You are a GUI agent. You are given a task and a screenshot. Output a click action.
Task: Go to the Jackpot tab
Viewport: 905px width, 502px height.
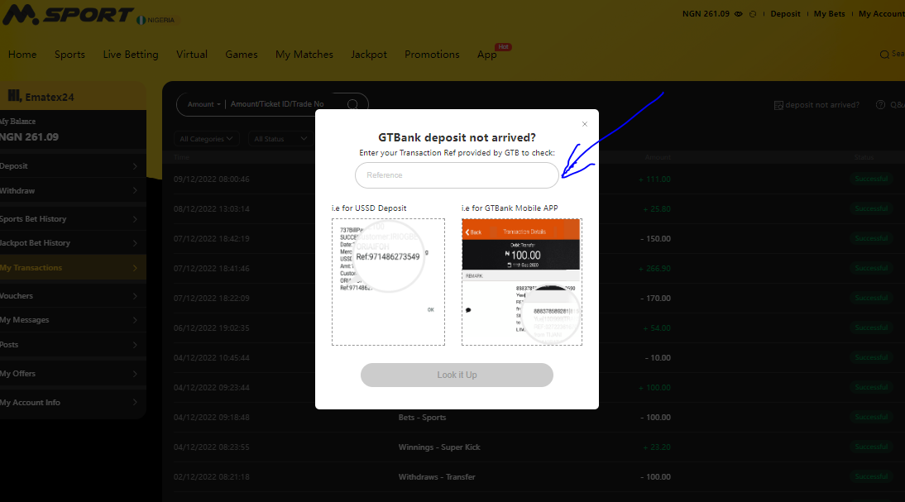[x=368, y=55]
